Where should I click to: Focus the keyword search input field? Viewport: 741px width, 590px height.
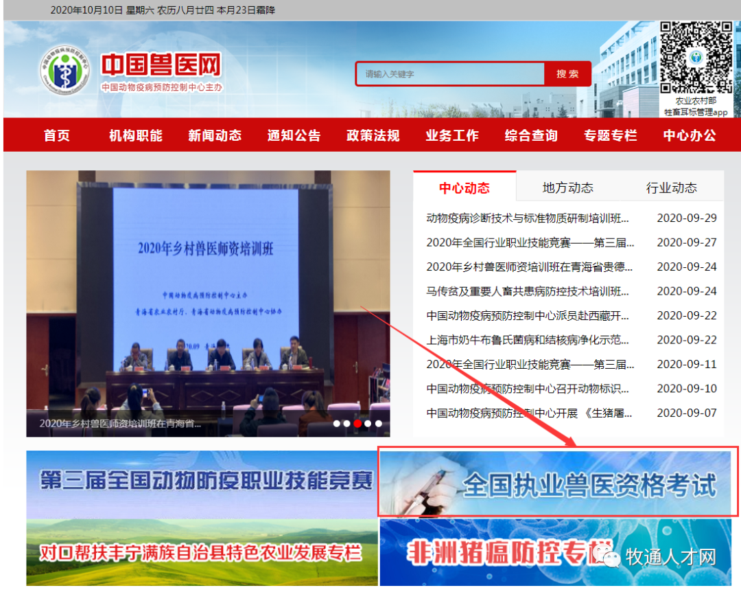450,73
